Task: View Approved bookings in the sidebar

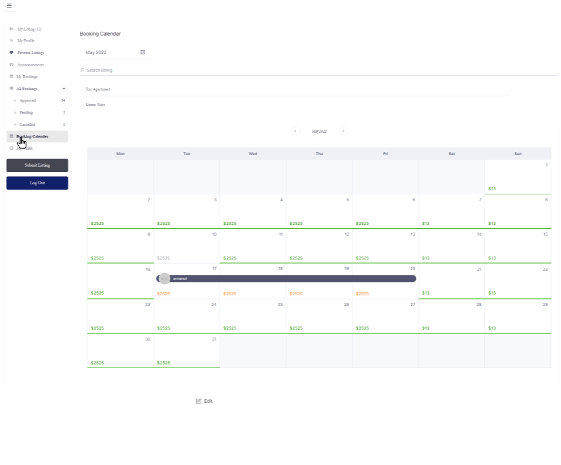Action: (x=28, y=101)
